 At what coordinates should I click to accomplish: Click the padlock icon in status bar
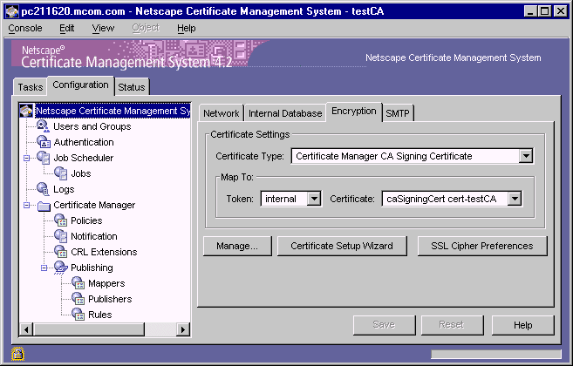[x=18, y=353]
